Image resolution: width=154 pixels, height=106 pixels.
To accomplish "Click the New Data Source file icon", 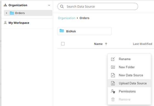I will click(x=113, y=75).
